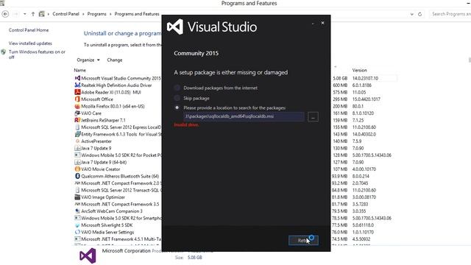The height and width of the screenshot is (265, 471).
Task: Click the Adobe Reader XI icon
Action: [77, 92]
